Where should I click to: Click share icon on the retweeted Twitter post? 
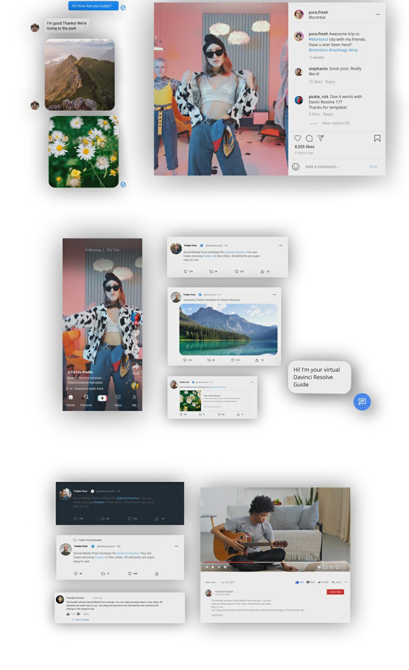coord(157,574)
